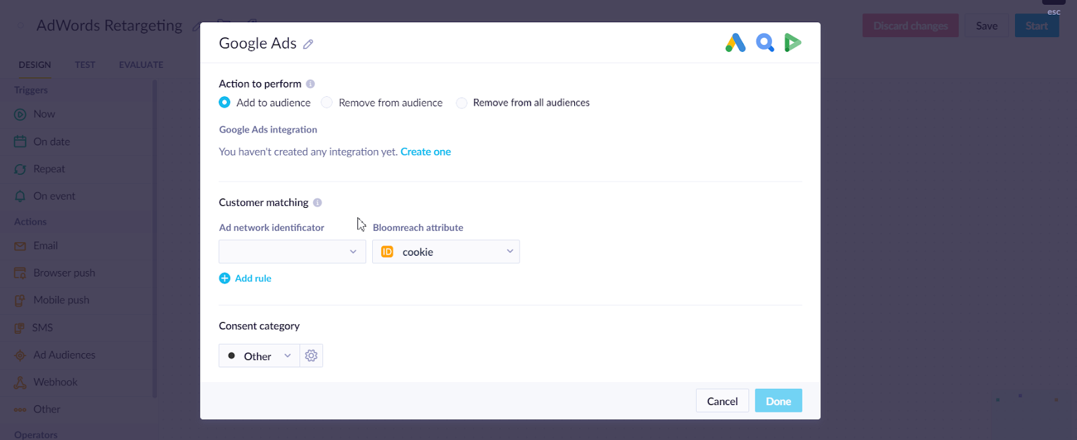Click the sidebar vertical scrollbar

click(155, 239)
